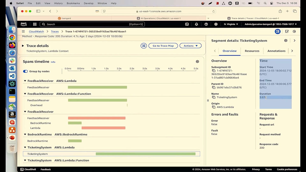Go back in Safari history

click(x=50, y=11)
